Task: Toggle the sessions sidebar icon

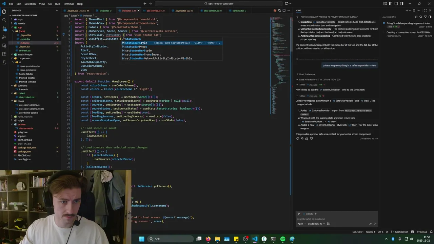Action: pyautogui.click(x=430, y=17)
